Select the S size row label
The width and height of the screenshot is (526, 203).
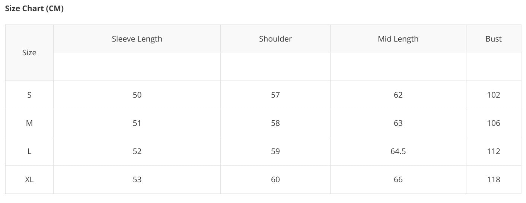[29, 95]
